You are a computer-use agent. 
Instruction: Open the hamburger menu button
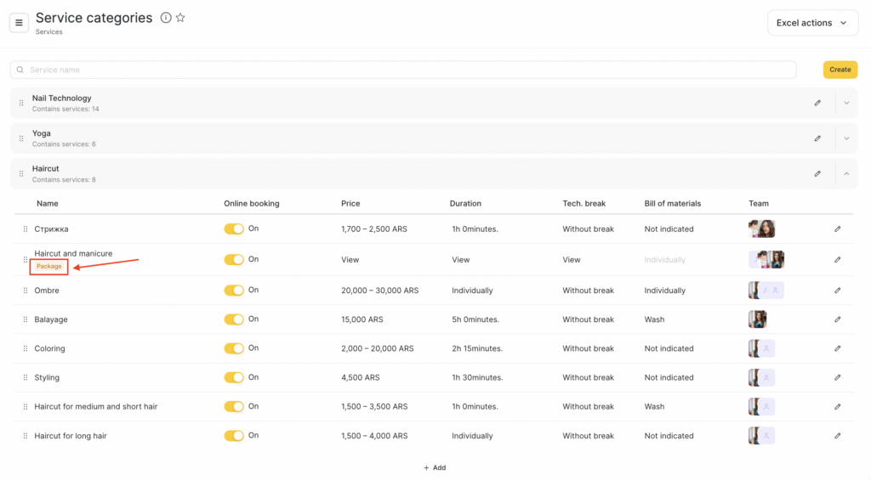(19, 23)
